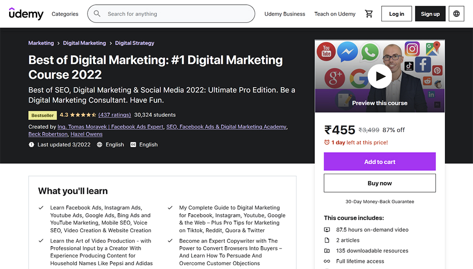This screenshot has width=473, height=269.
Task: Open Udemy Business link
Action: (x=285, y=14)
